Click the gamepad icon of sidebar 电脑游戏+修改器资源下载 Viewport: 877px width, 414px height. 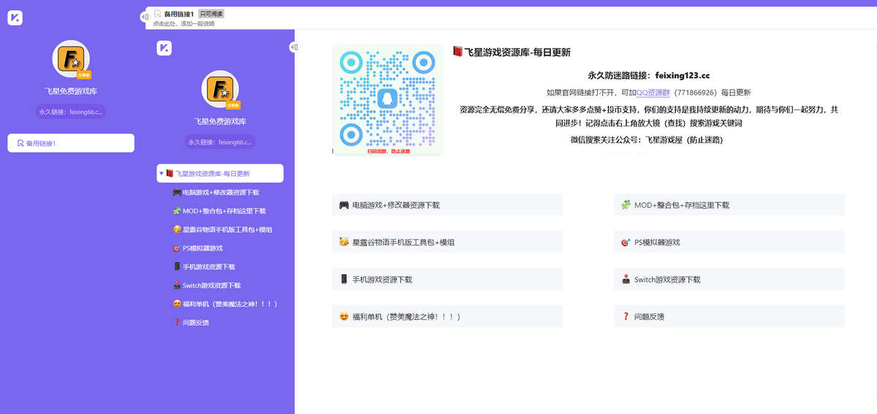[177, 193]
